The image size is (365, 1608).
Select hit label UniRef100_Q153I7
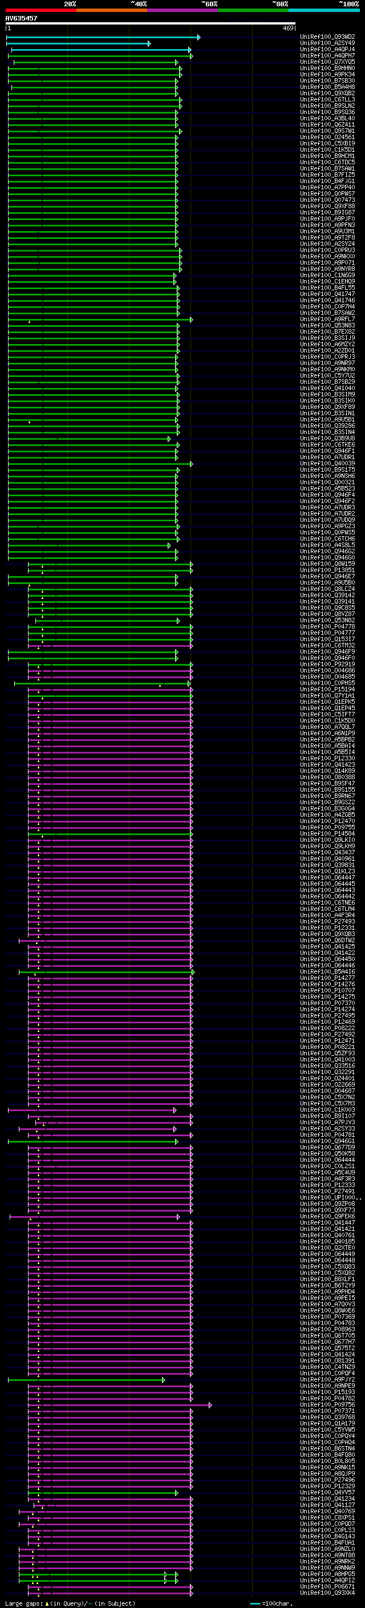tap(327, 639)
